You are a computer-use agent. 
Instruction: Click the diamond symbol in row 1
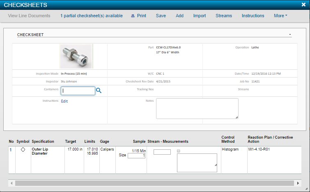(x=23, y=150)
